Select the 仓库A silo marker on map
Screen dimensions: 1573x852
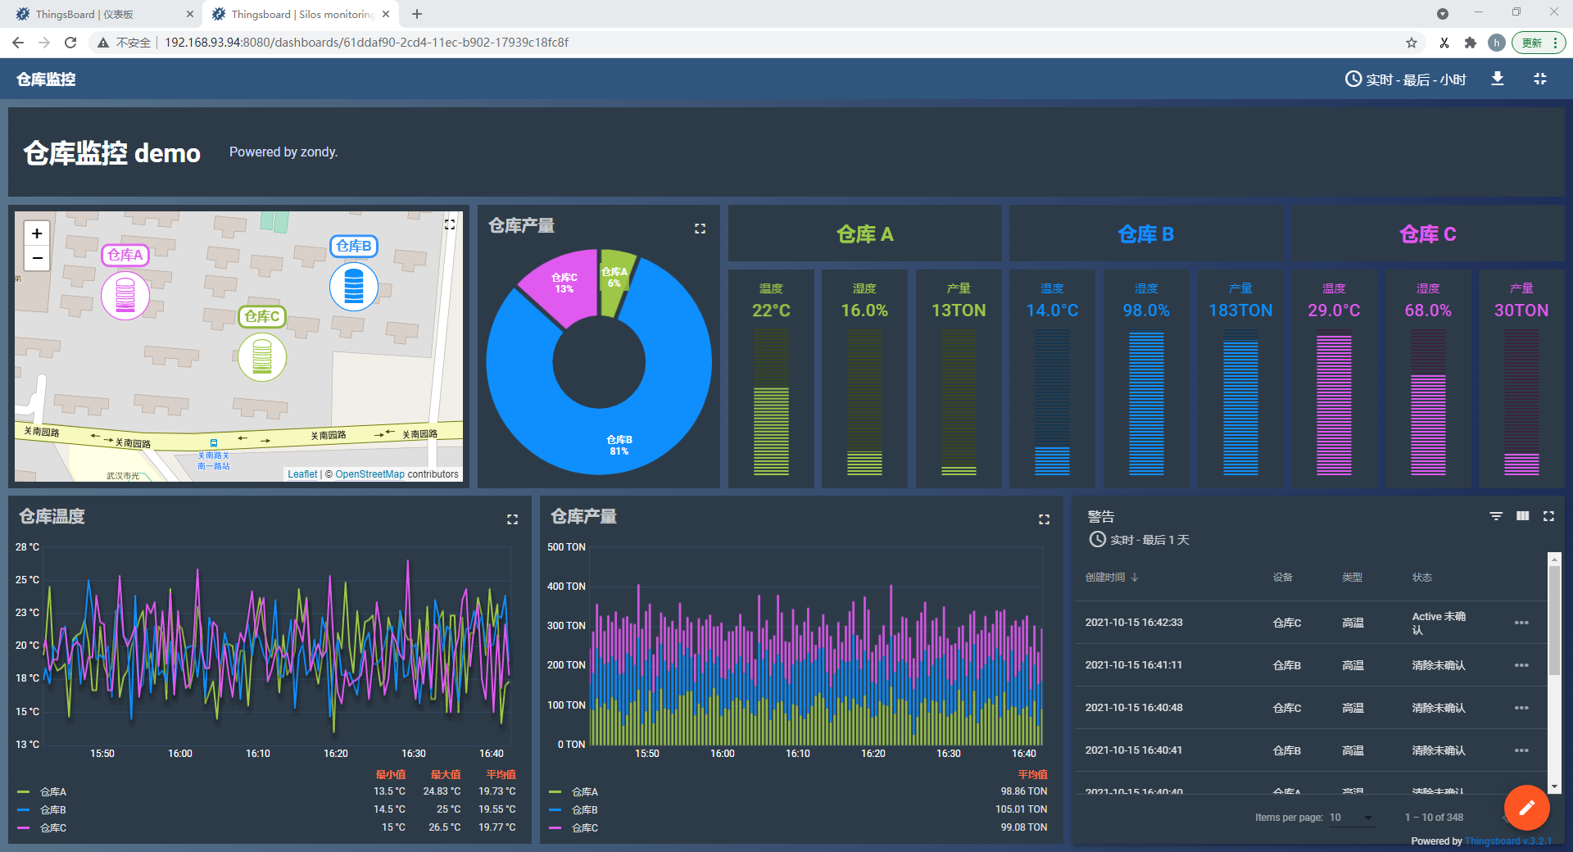click(125, 295)
